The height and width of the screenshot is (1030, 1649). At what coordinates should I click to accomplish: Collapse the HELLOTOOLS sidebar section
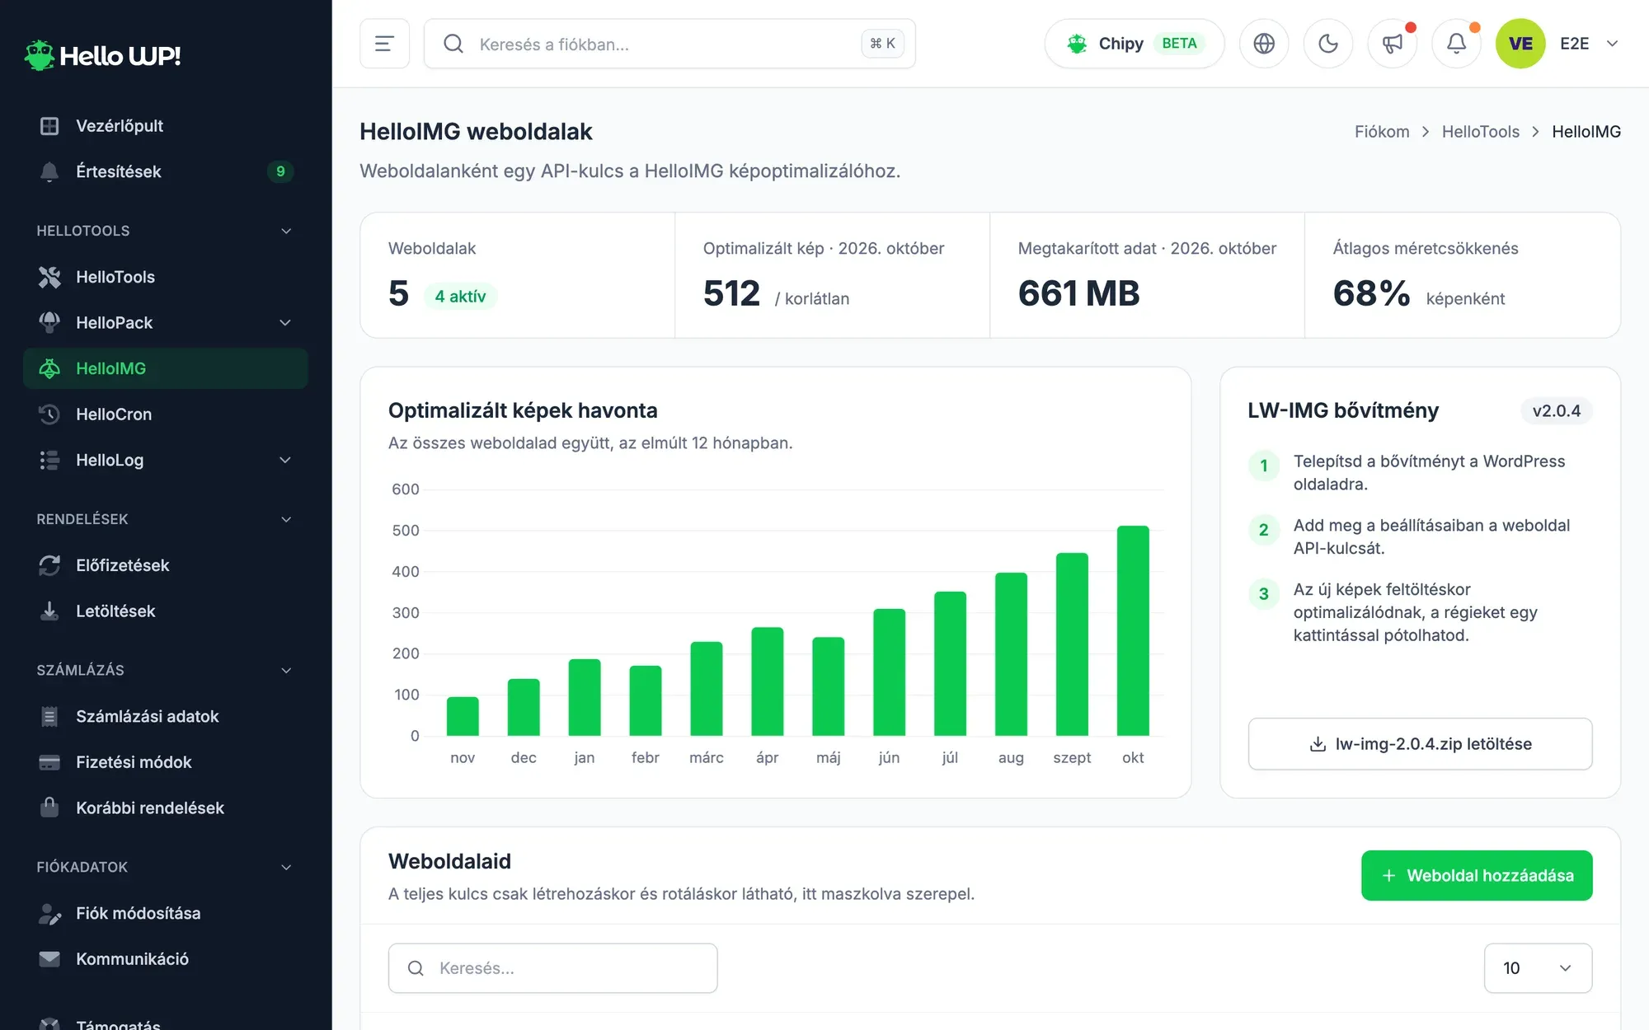click(x=165, y=231)
